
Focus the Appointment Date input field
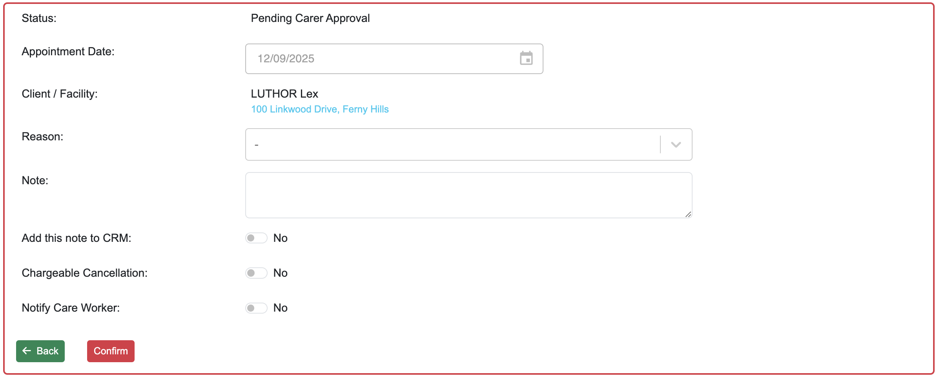385,58
